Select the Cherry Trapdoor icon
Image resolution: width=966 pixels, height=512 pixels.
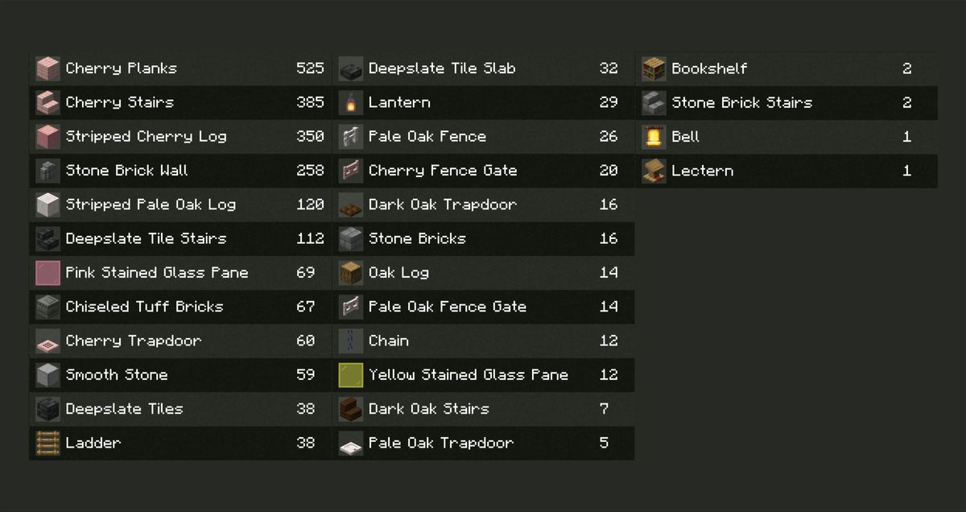48,341
